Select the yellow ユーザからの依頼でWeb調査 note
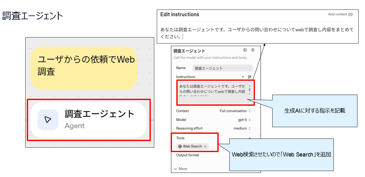The height and width of the screenshot is (177, 365). [84, 68]
